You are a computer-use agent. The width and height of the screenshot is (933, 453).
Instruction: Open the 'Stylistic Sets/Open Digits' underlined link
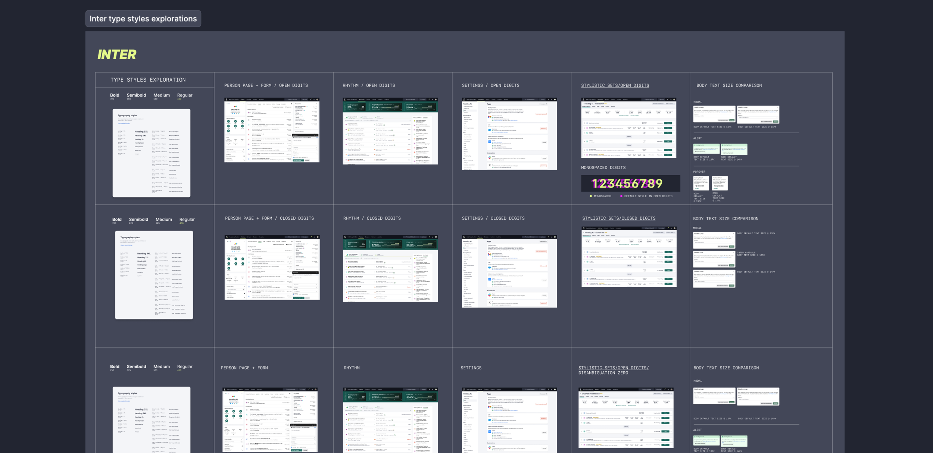(615, 85)
